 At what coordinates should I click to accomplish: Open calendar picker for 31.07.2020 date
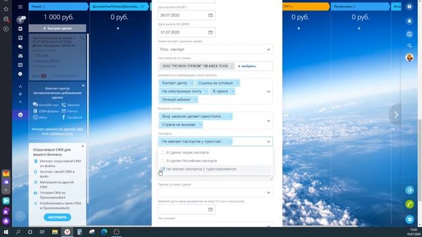pos(210,32)
